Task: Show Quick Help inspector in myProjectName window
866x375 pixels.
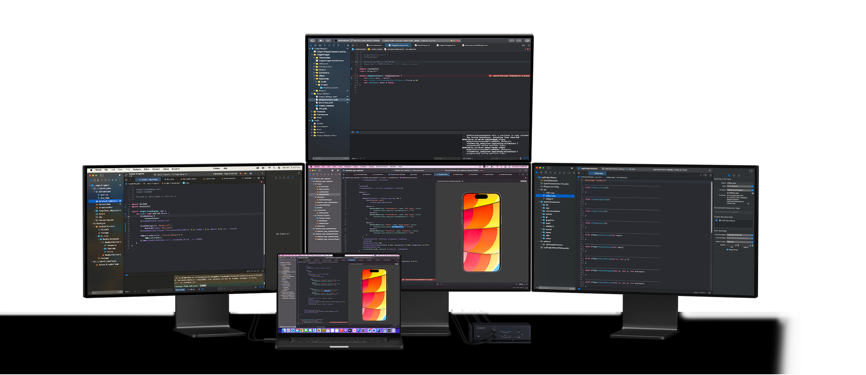Action: tap(739, 175)
